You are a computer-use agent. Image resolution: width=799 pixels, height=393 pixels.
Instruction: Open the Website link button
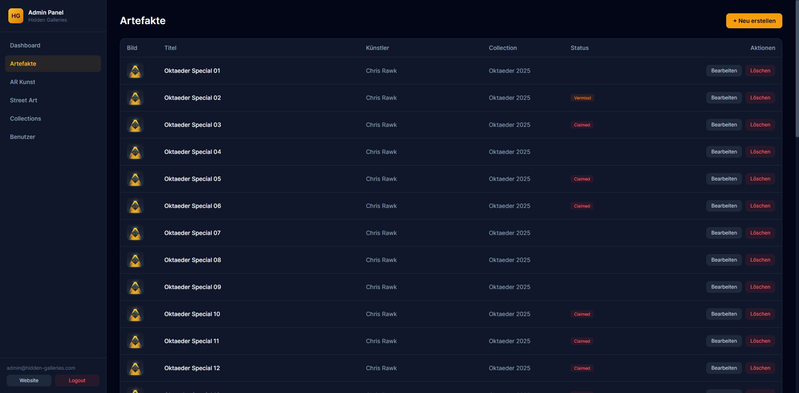tap(29, 381)
